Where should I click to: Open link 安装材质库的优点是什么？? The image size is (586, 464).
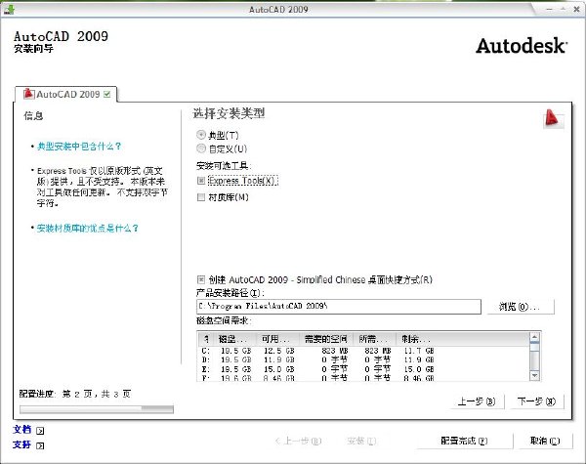pos(88,228)
